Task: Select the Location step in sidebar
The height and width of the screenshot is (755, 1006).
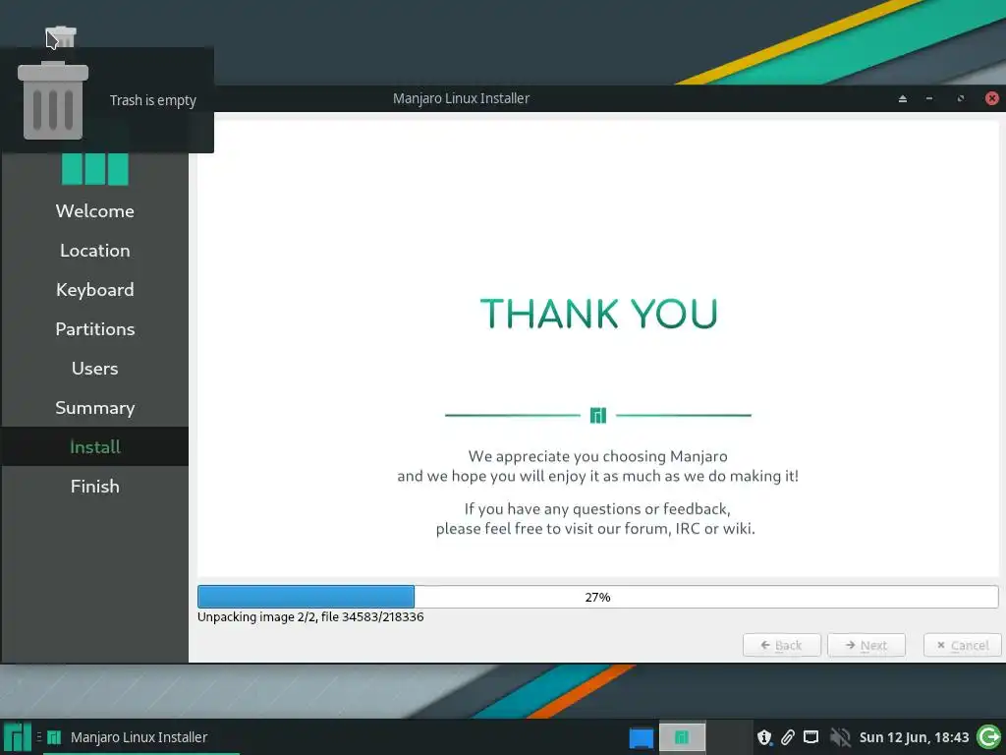Action: (x=95, y=251)
